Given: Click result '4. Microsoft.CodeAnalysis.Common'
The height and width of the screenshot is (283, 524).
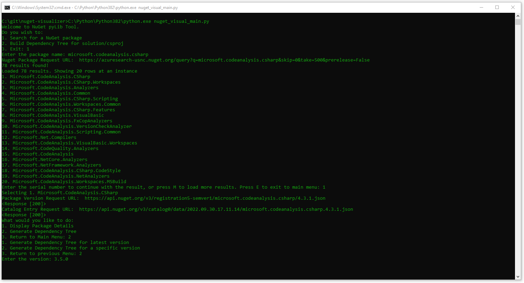Looking at the screenshot, I should click(x=46, y=93).
